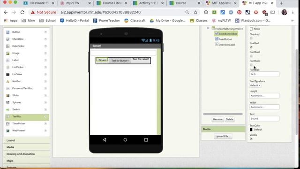
Task: Bookmark this page with the star icon
Action: point(195,12)
